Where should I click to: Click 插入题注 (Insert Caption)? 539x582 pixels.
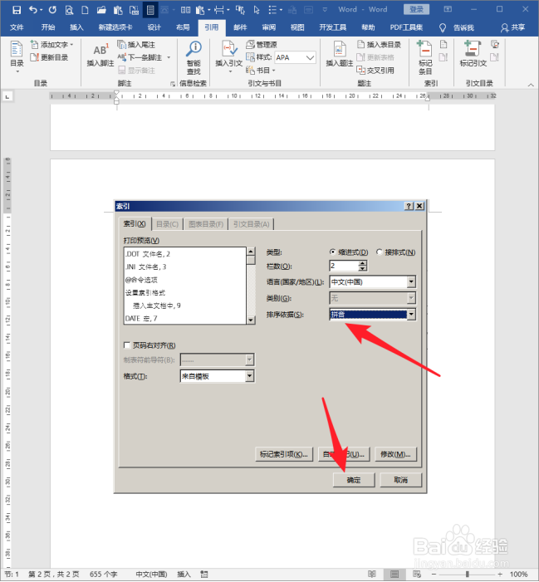[340, 55]
